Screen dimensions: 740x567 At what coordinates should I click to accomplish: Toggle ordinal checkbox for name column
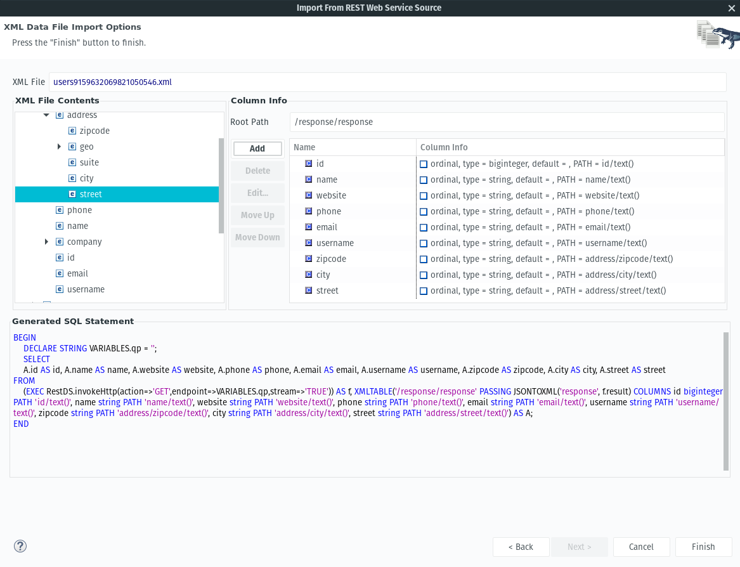424,180
